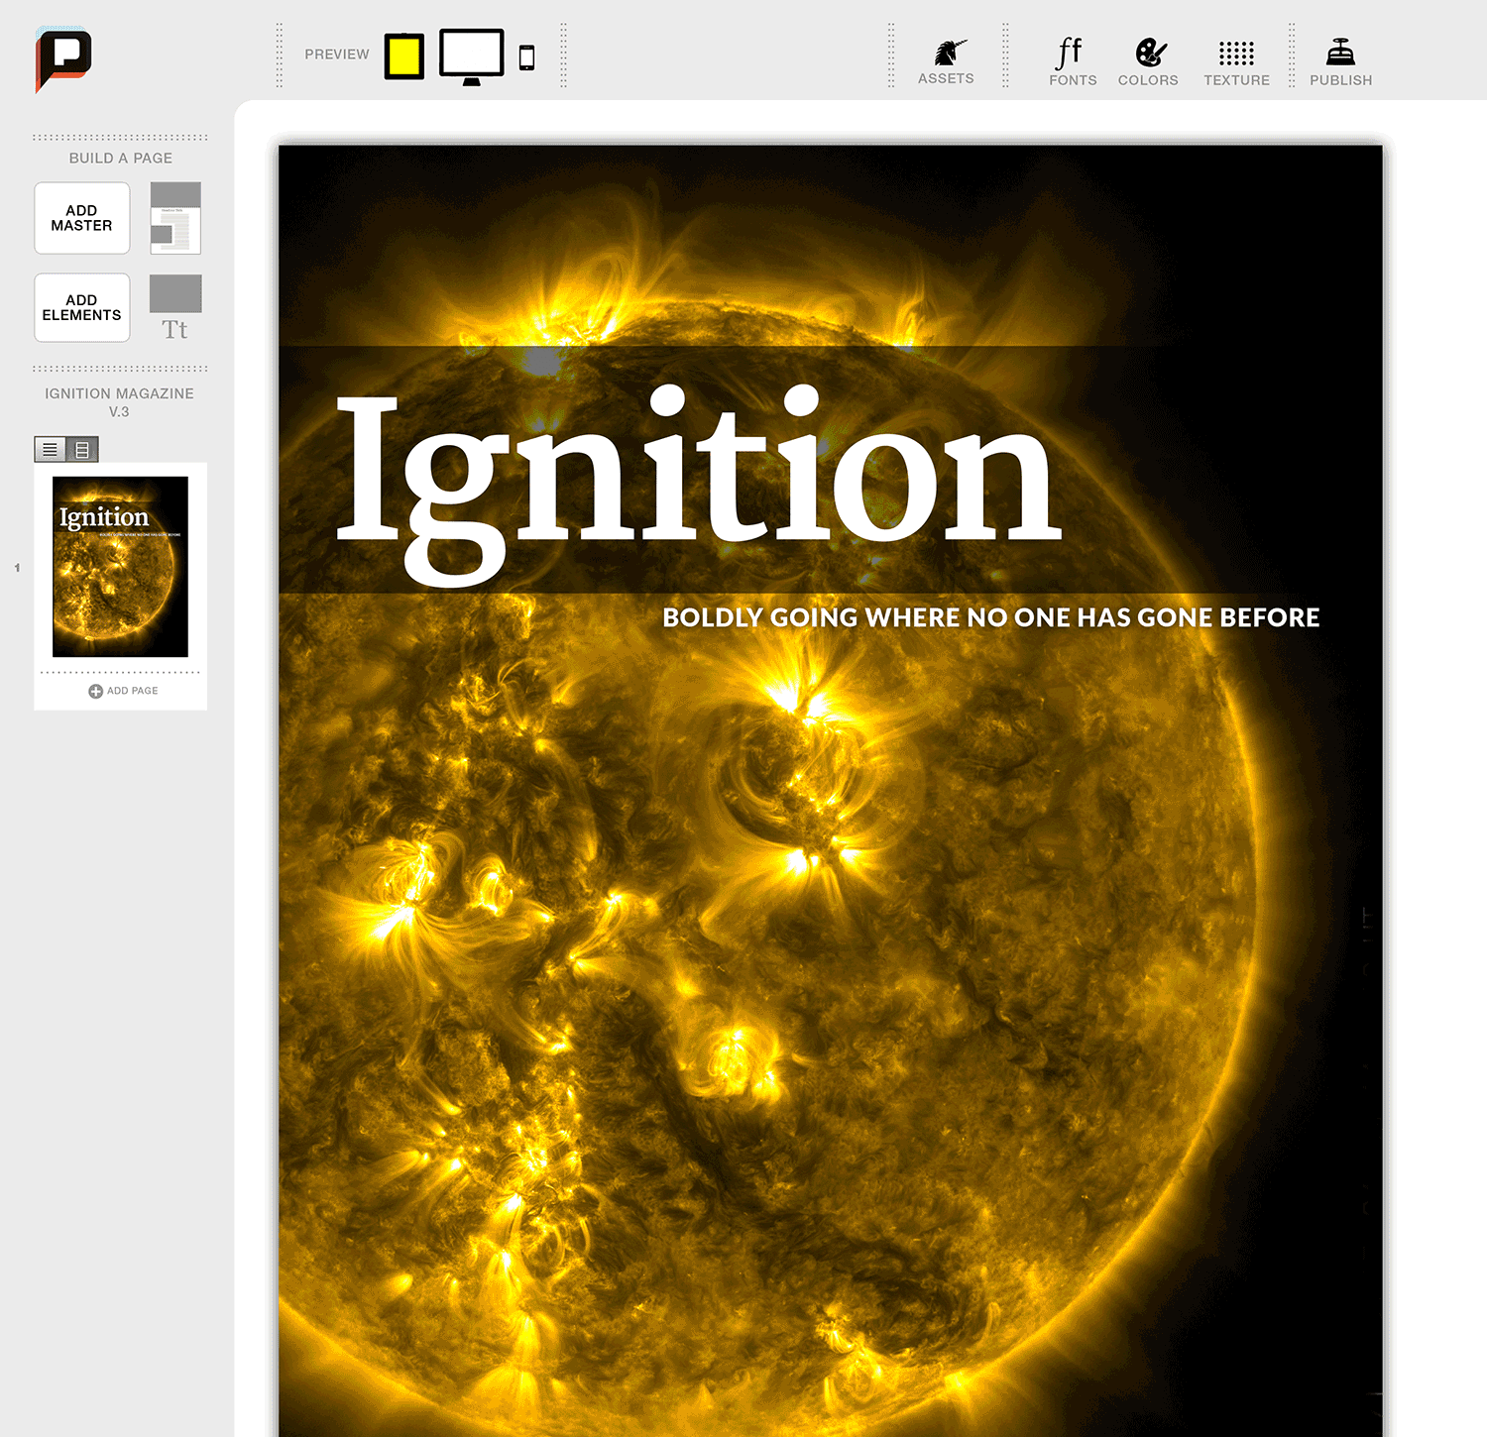
Task: Switch page list to thumbnail view
Action: tap(81, 449)
